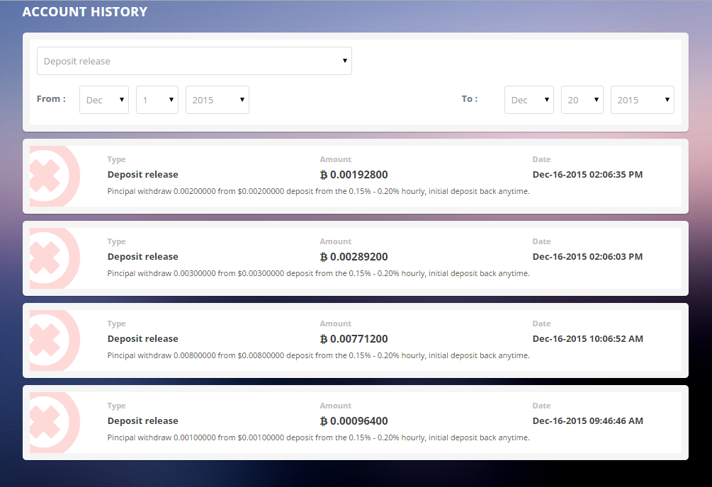712x487 pixels.
Task: Click the red X icon for the 0.00192800 release
Action: pos(48,176)
